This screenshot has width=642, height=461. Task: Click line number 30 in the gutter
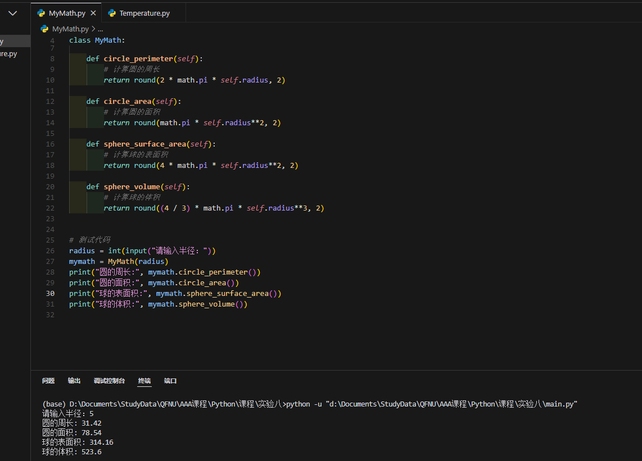pyautogui.click(x=50, y=293)
